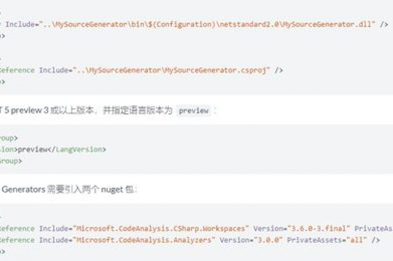Click Include attribute of Analyzers package line

pyautogui.click(x=54, y=240)
